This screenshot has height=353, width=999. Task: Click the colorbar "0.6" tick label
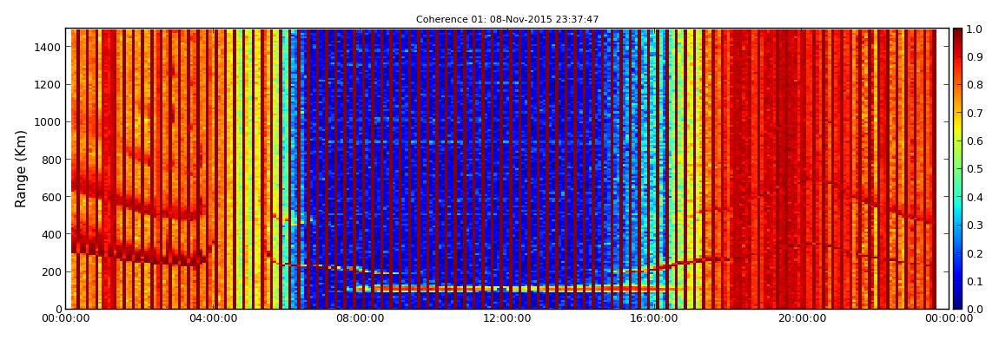click(975, 141)
